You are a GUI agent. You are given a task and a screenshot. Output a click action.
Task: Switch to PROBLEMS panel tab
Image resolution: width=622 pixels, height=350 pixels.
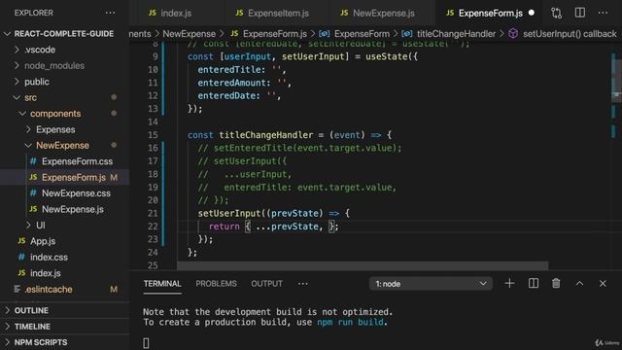point(216,284)
